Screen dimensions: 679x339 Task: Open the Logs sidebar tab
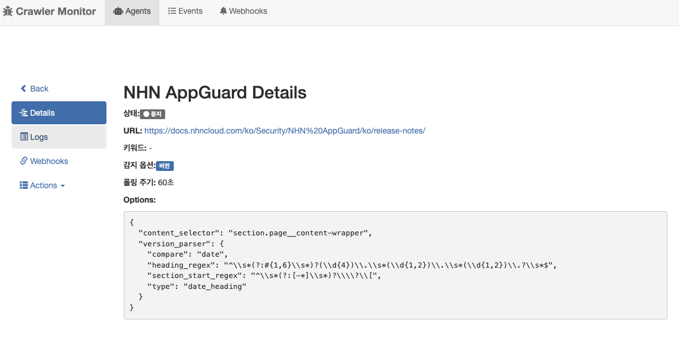(59, 137)
